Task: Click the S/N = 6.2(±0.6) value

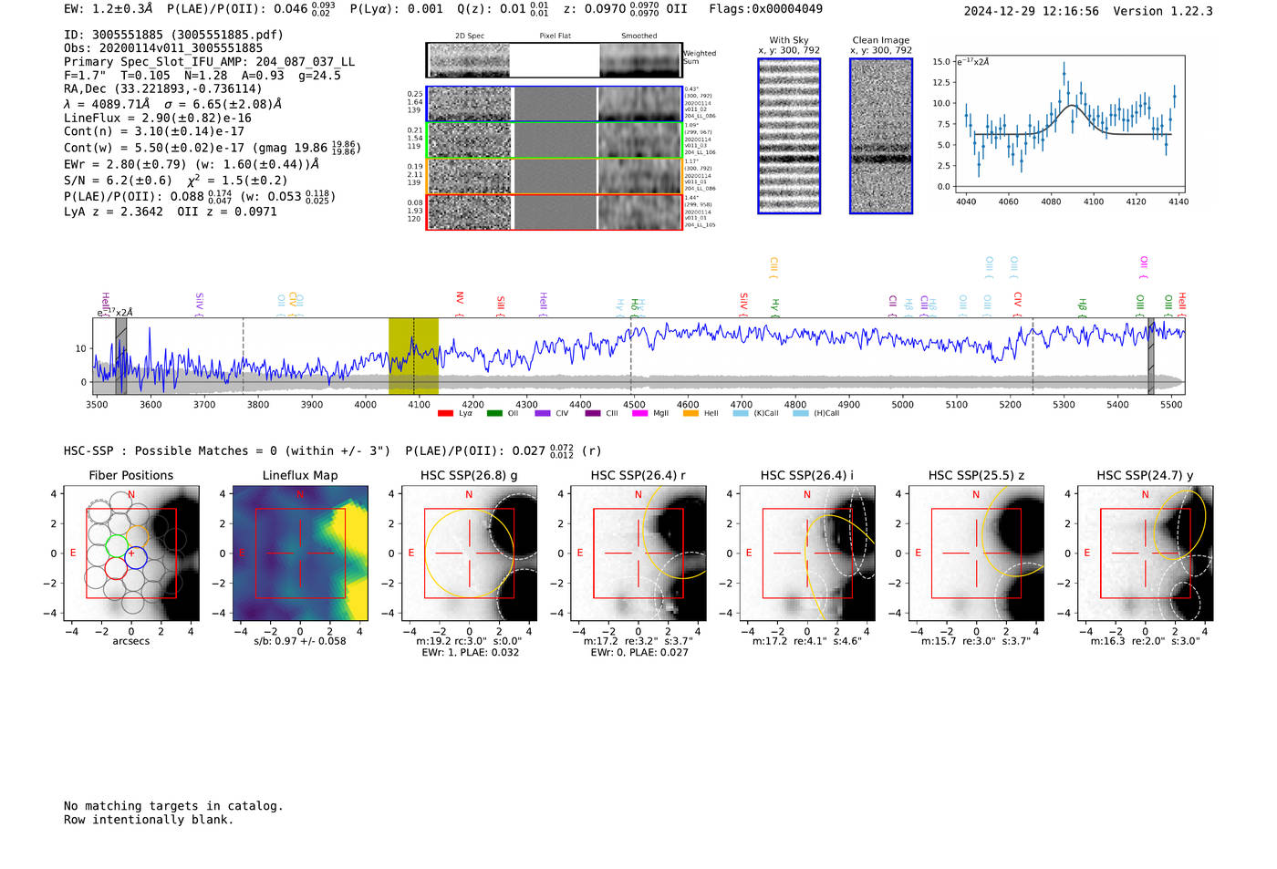Action: click(x=118, y=181)
